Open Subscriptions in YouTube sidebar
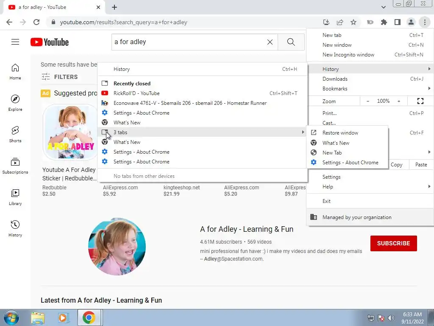 point(15,166)
